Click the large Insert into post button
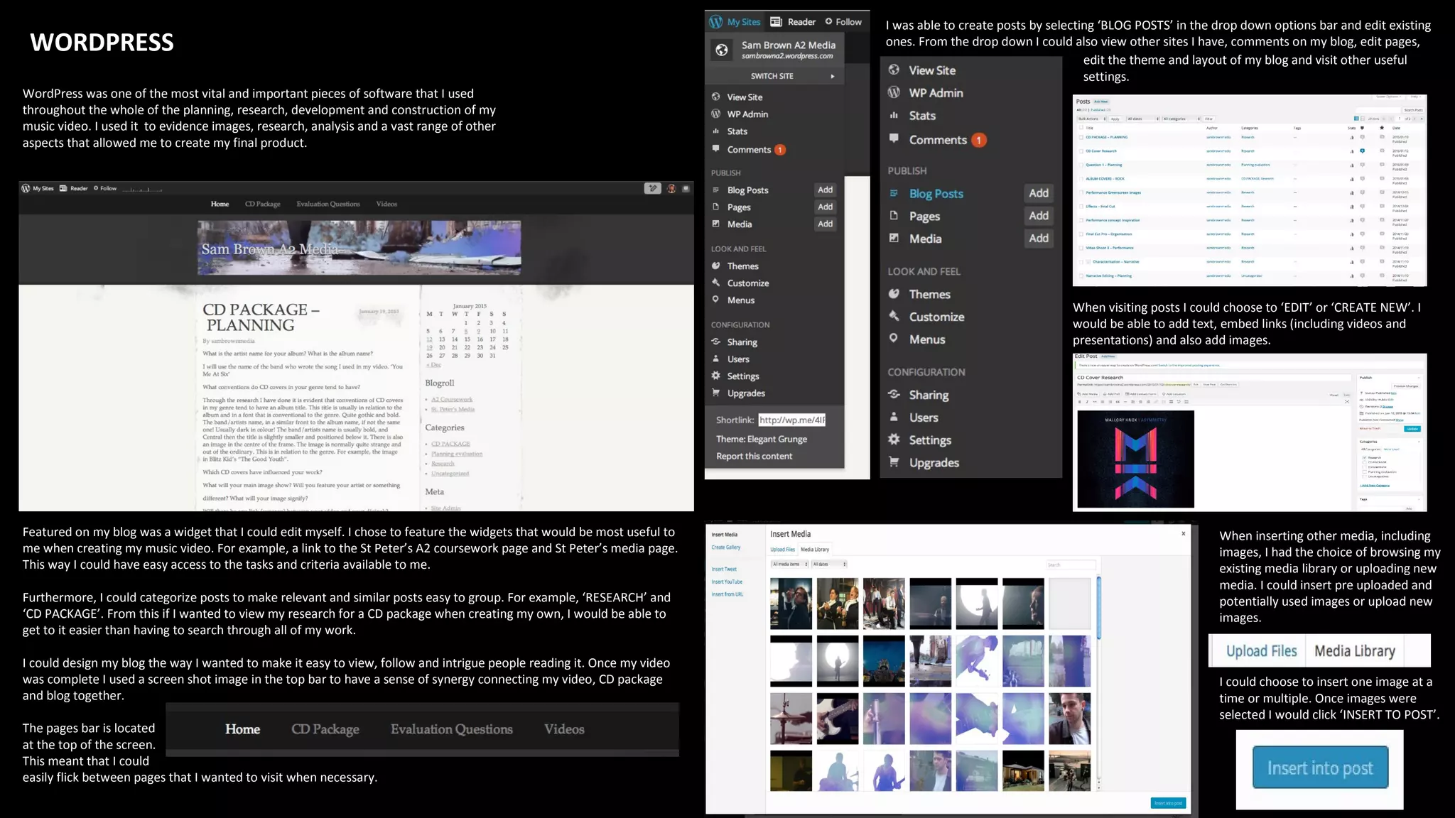1455x818 pixels. [x=1320, y=768]
